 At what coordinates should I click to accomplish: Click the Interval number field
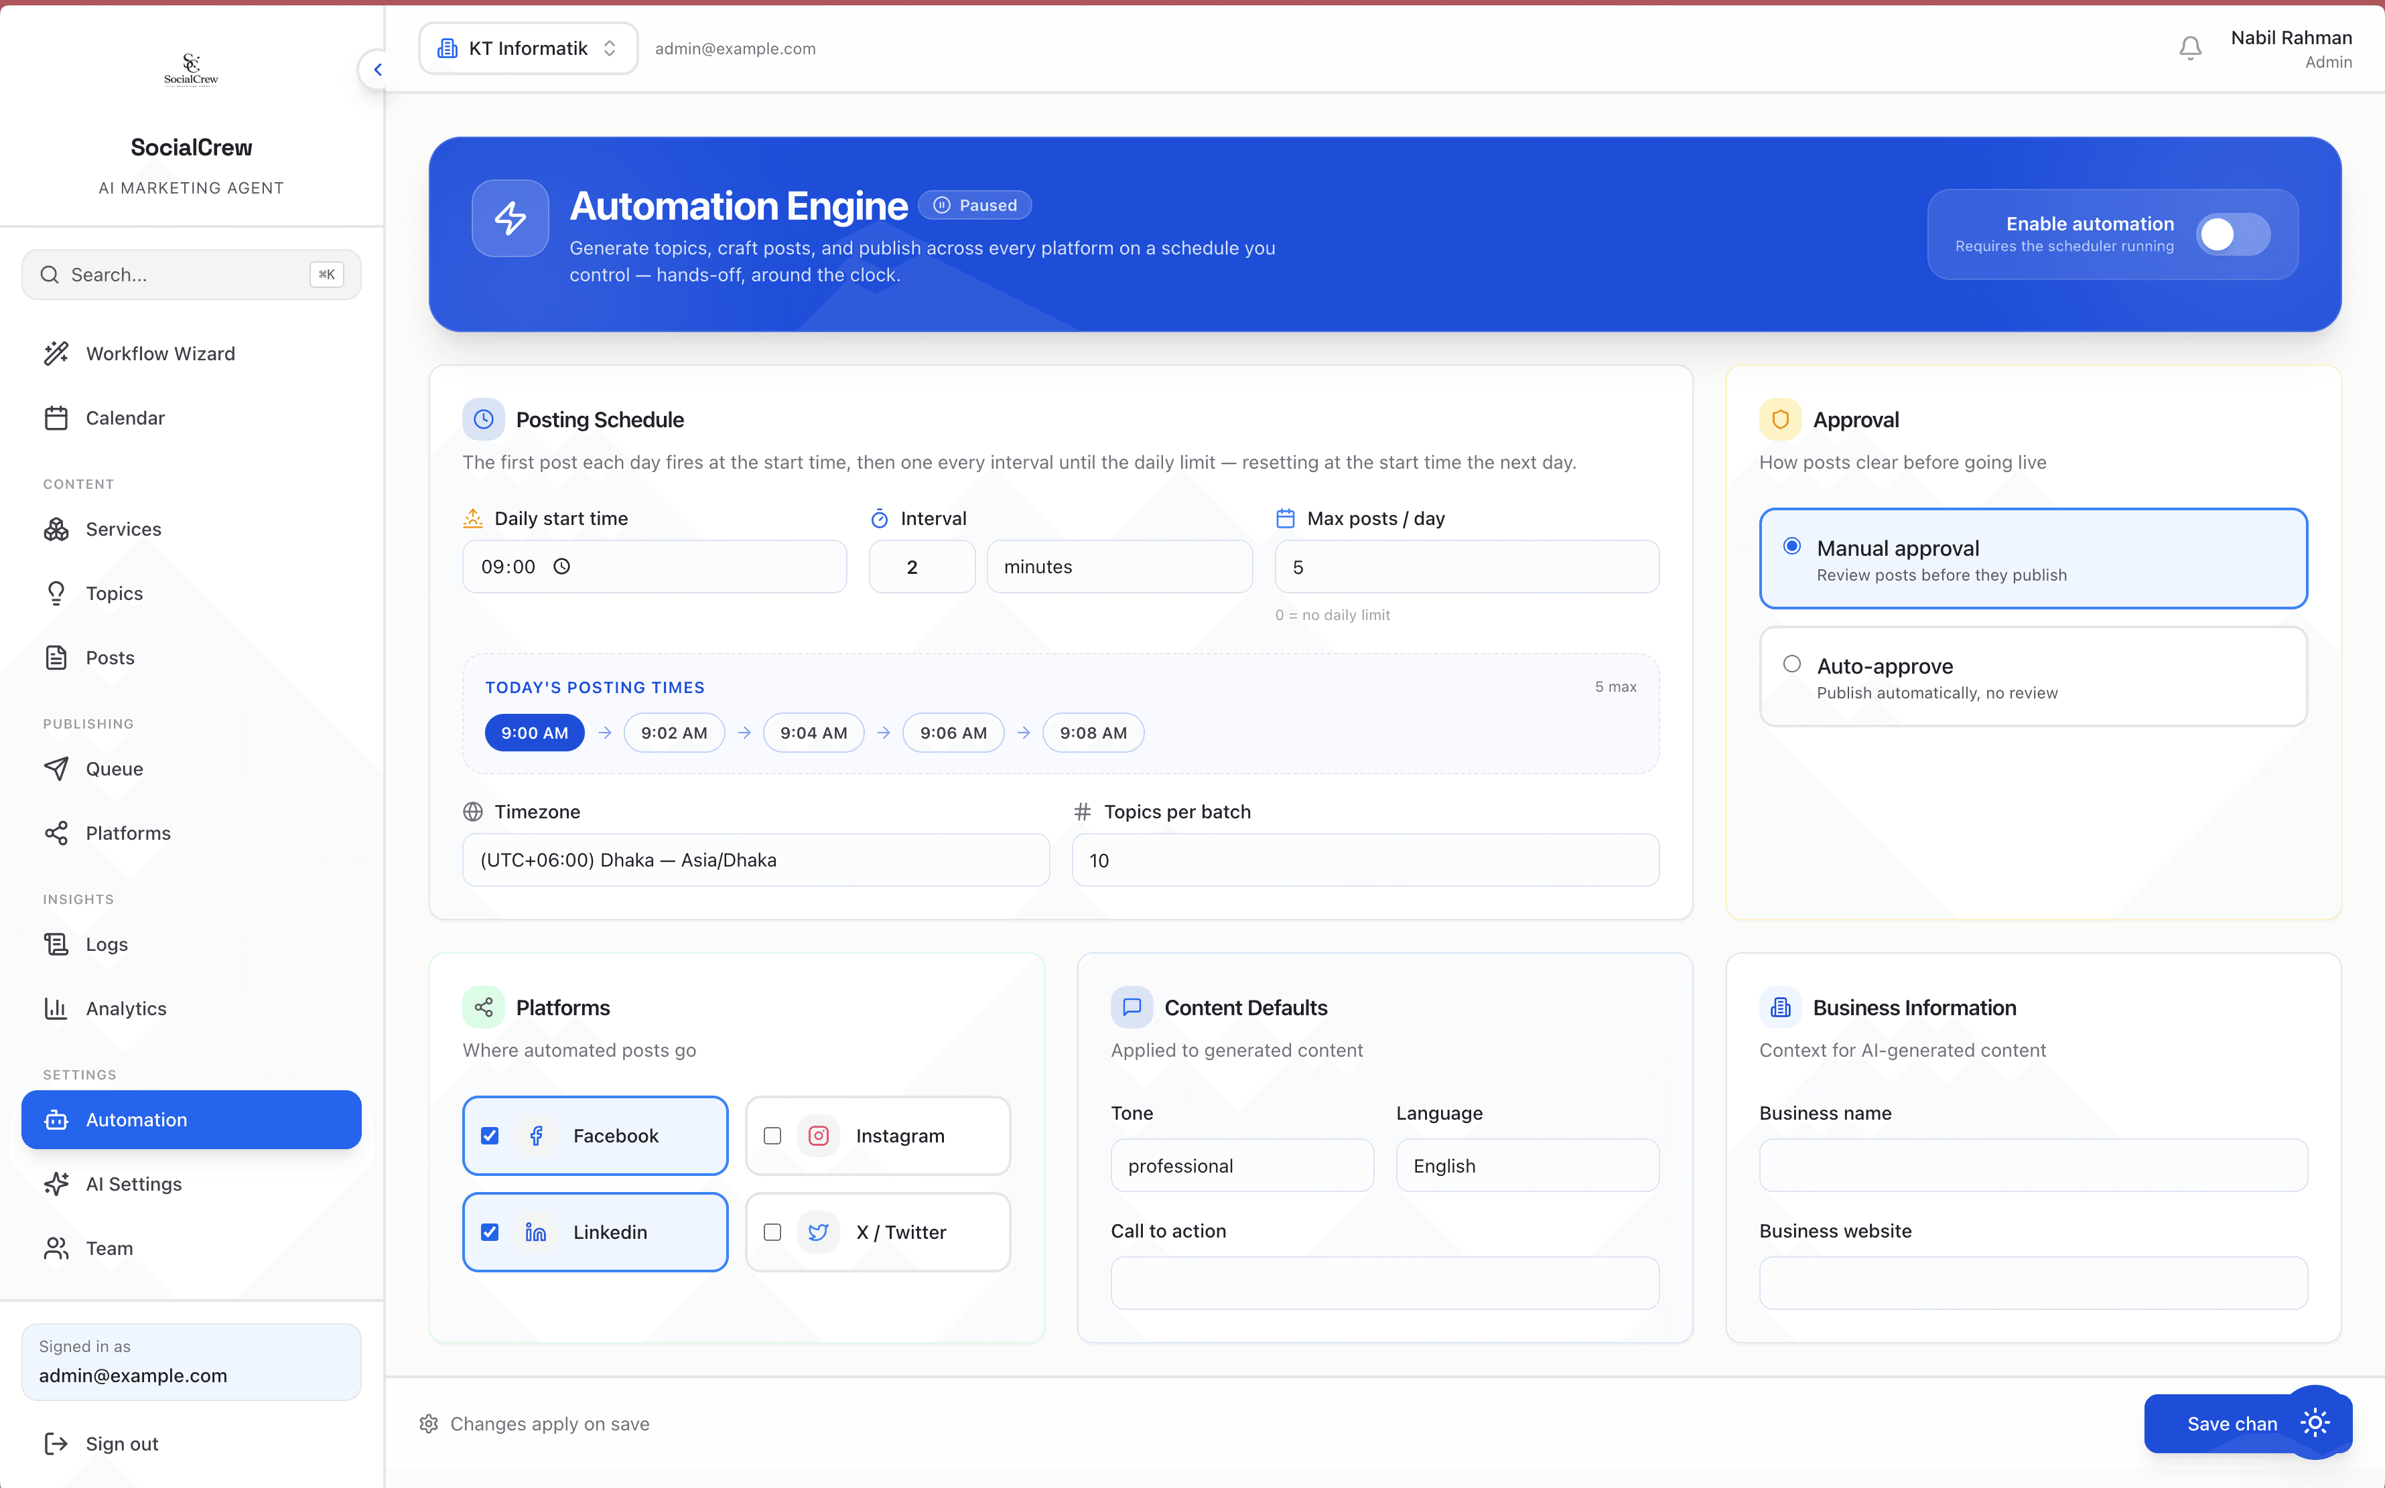coord(921,567)
